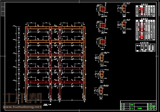
Task: Select the top roof beam of frame elevation
Action: click(x=55, y=27)
